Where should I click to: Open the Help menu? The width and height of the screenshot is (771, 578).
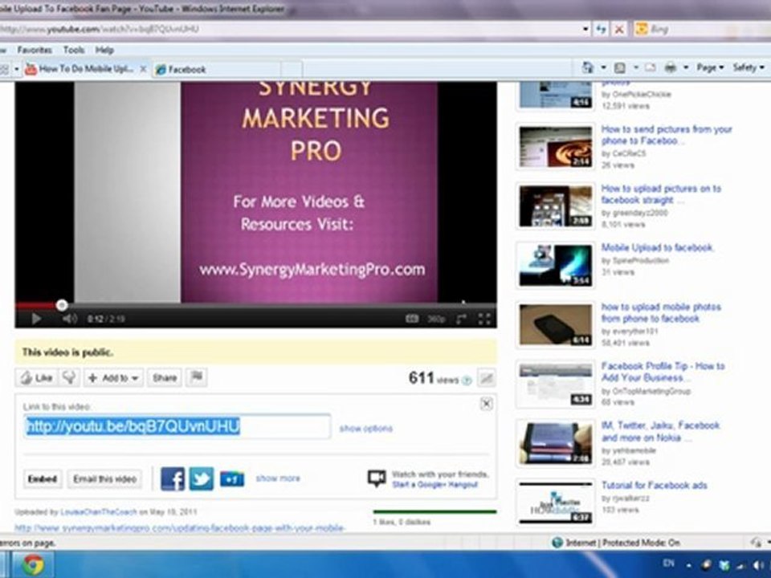(104, 50)
